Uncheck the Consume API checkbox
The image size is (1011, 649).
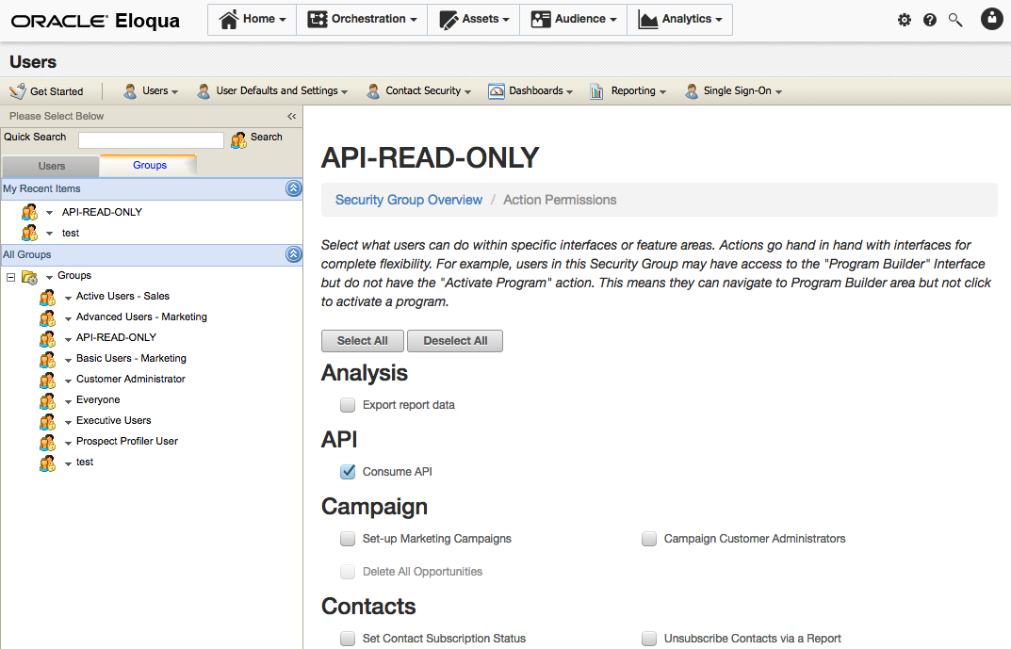[x=348, y=471]
